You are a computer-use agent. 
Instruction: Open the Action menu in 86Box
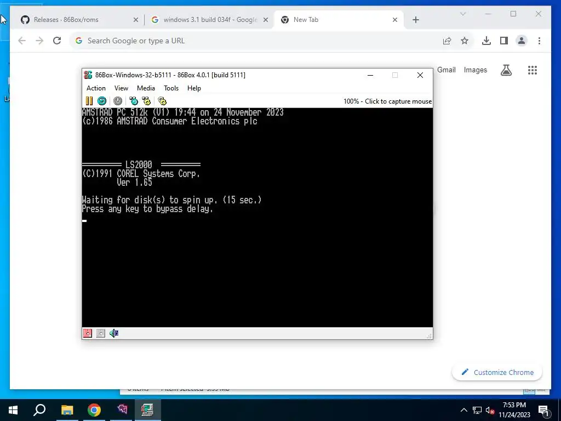click(x=96, y=88)
